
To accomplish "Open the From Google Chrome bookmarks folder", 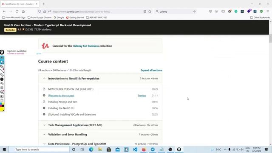I will [x=40, y=17].
